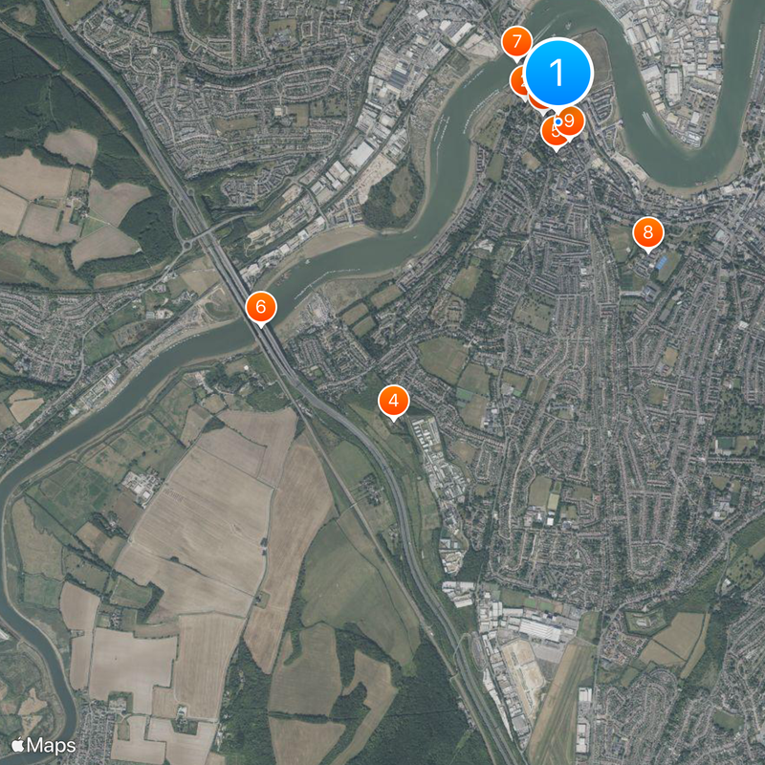Tap the partly hidden orange pin numbered 2
Image resolution: width=765 pixels, height=765 pixels.
coord(517,82)
